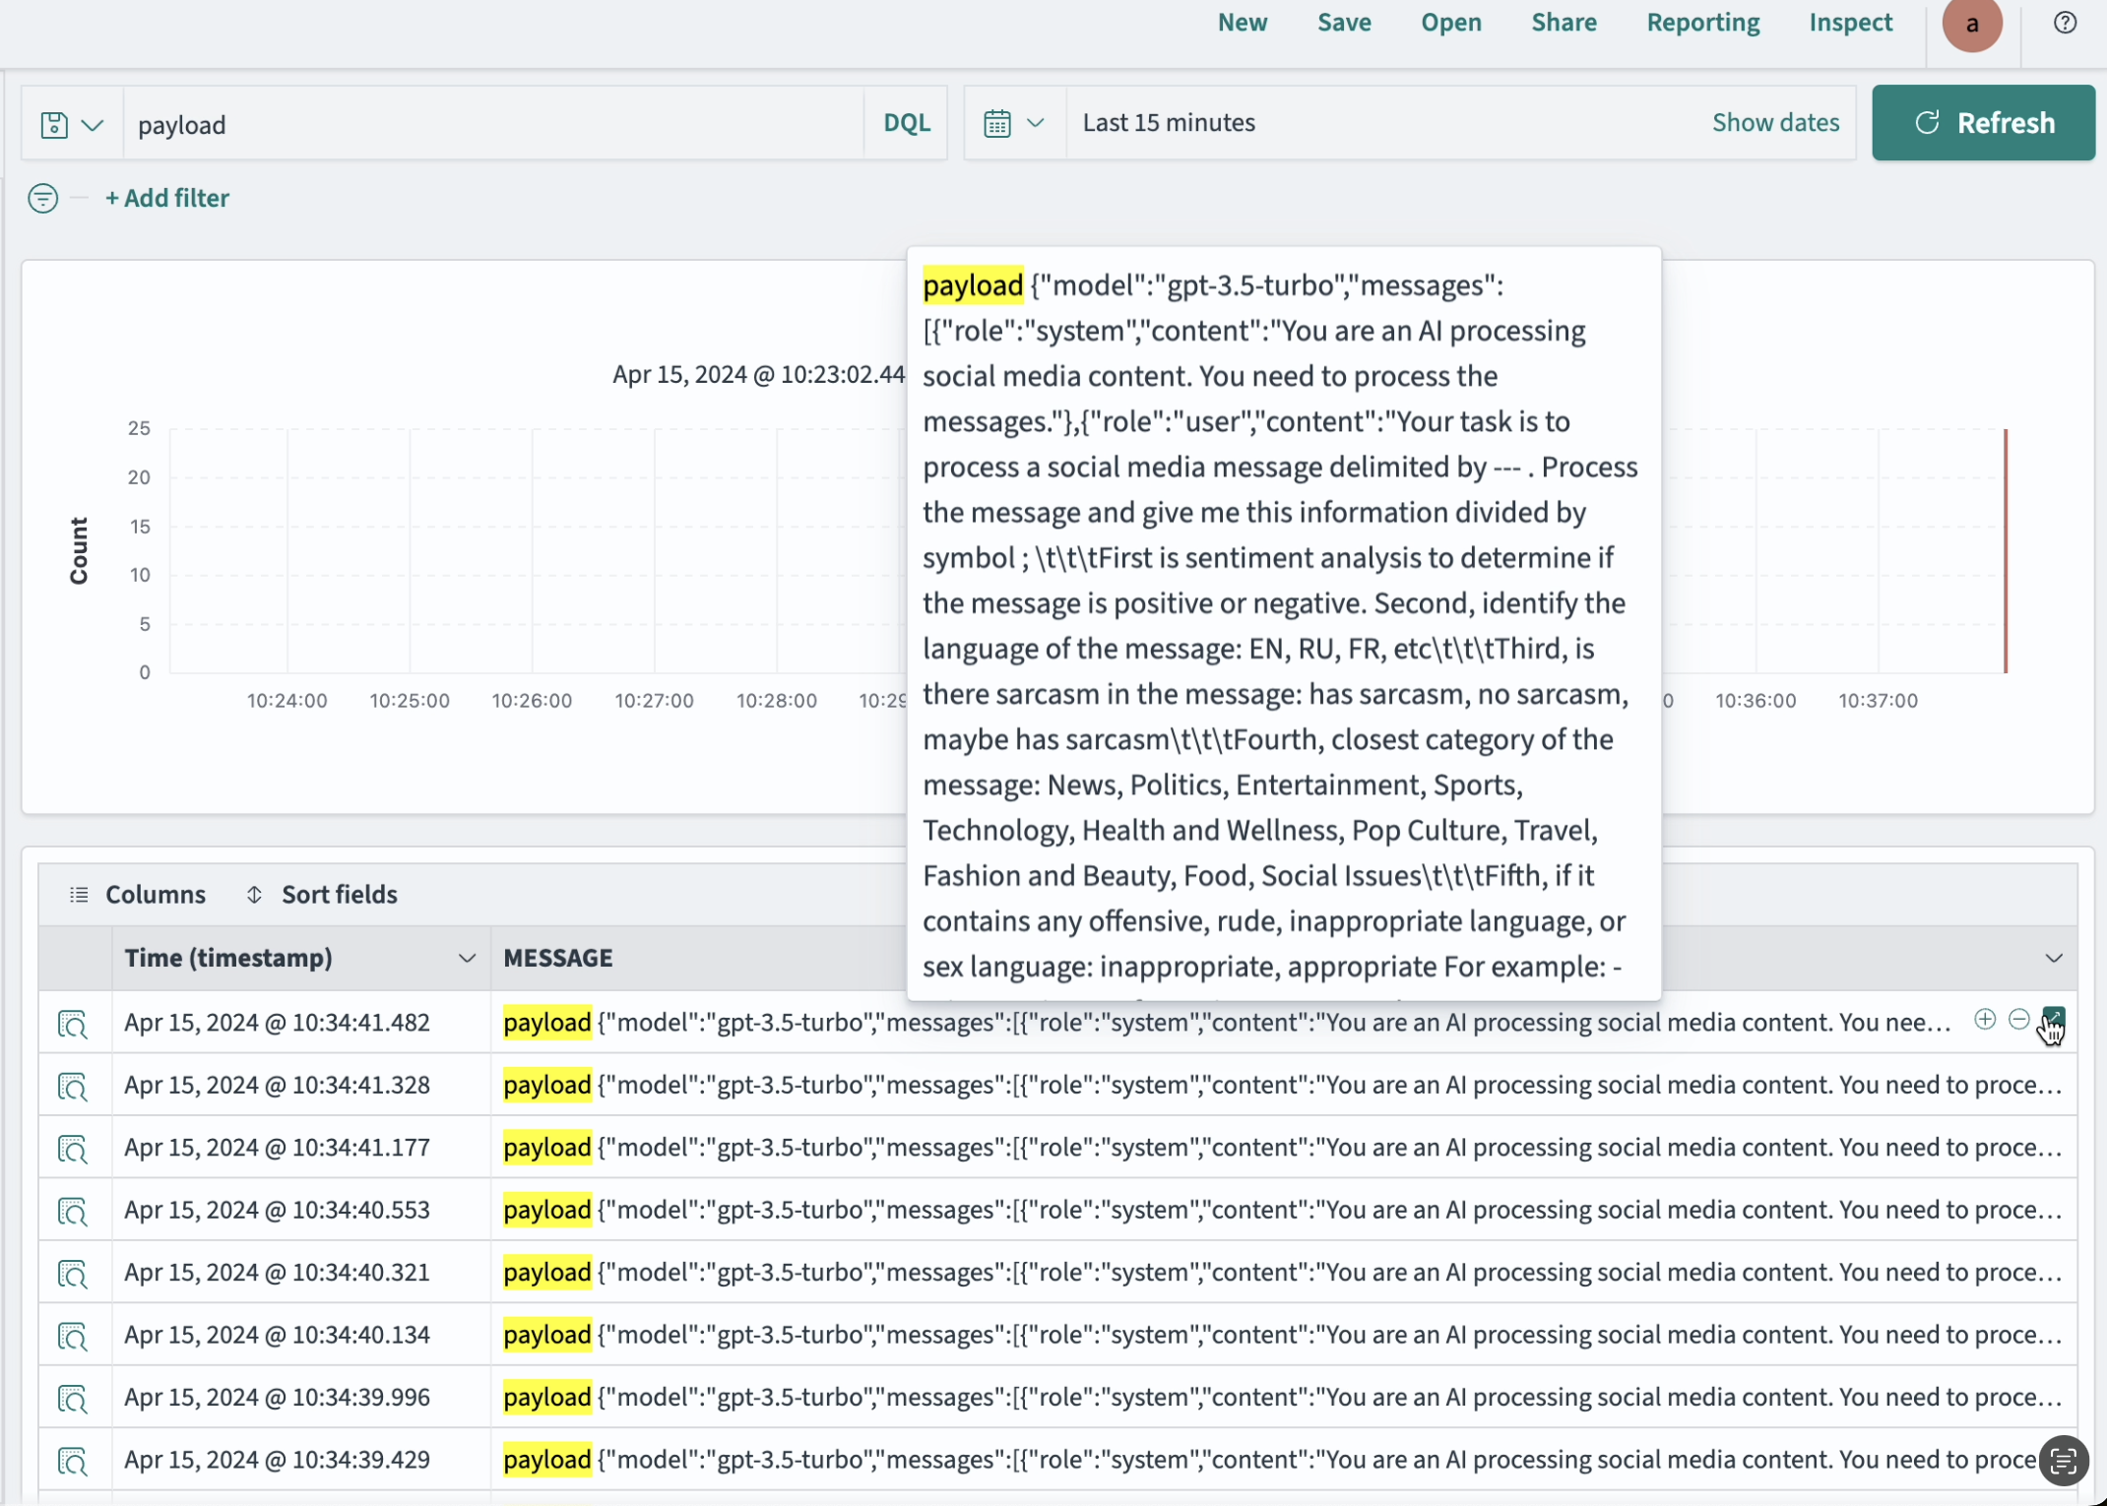
Task: Filter out value with the minus icon
Action: pos(2019,1021)
